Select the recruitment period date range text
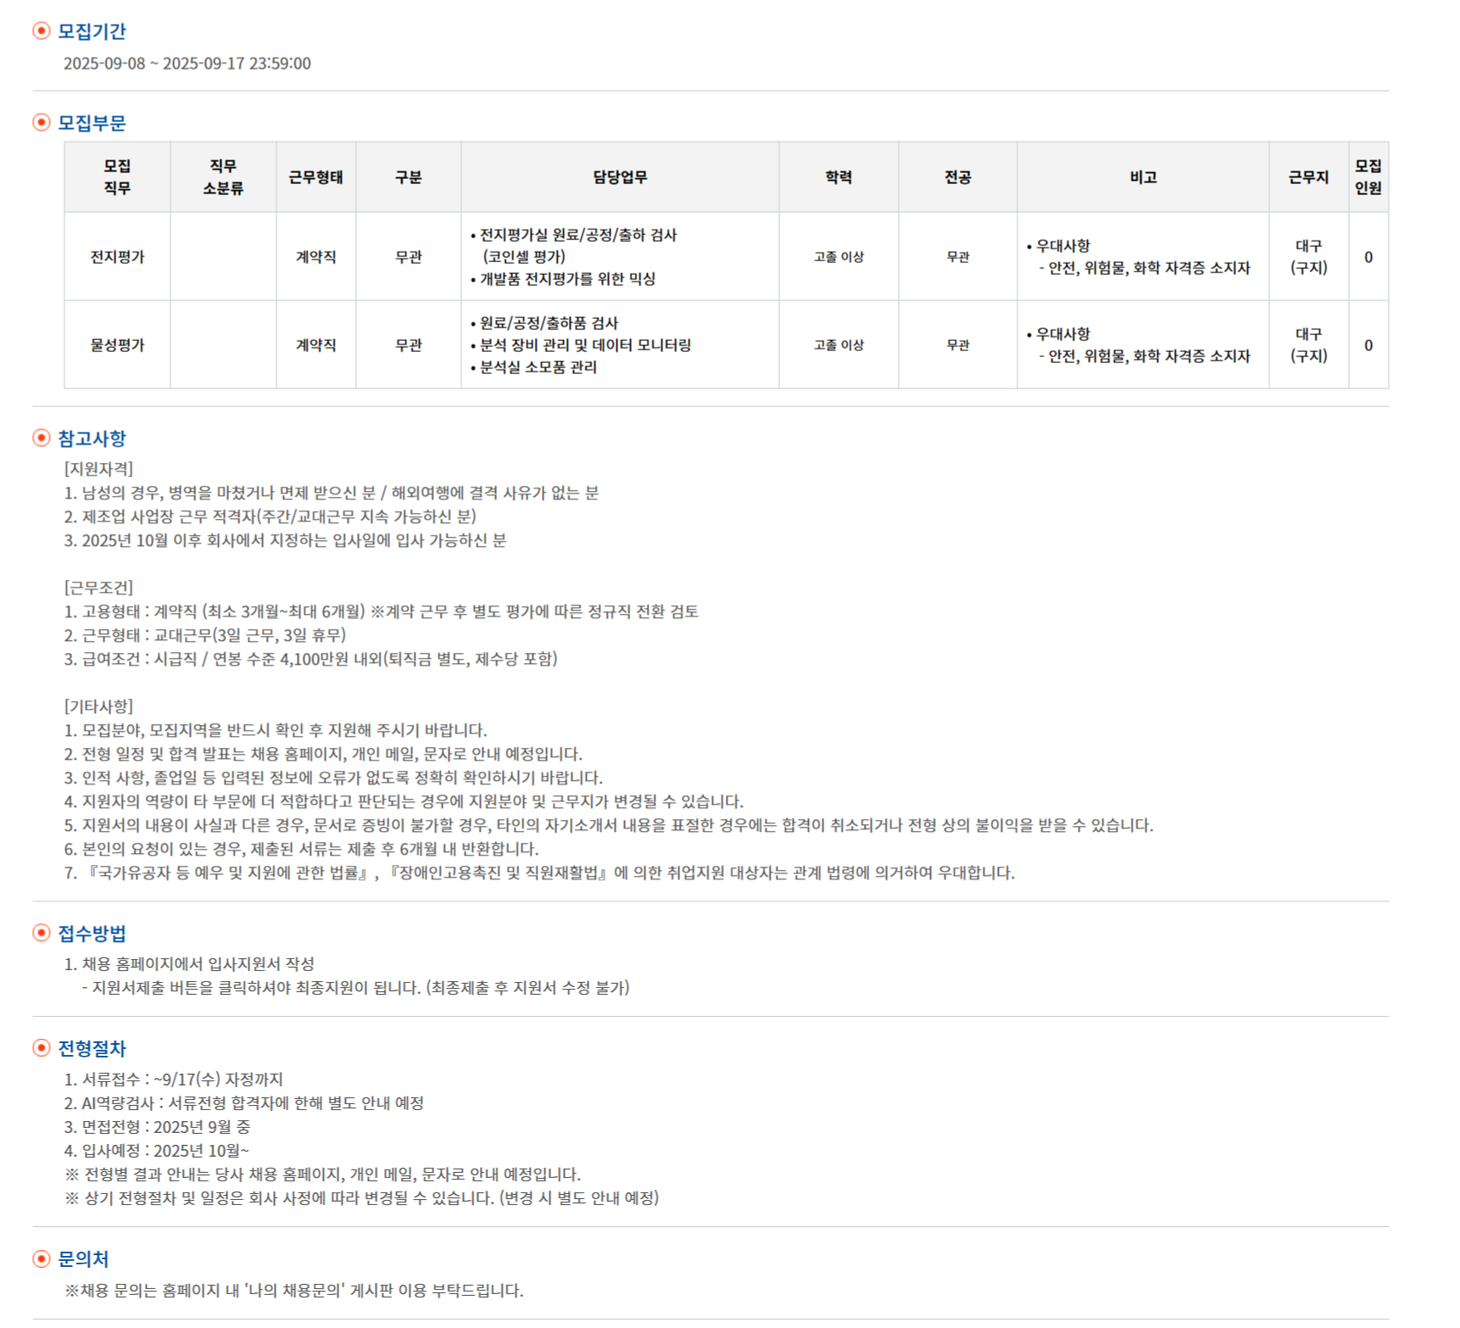Viewport: 1460px width, 1328px height. (x=187, y=64)
